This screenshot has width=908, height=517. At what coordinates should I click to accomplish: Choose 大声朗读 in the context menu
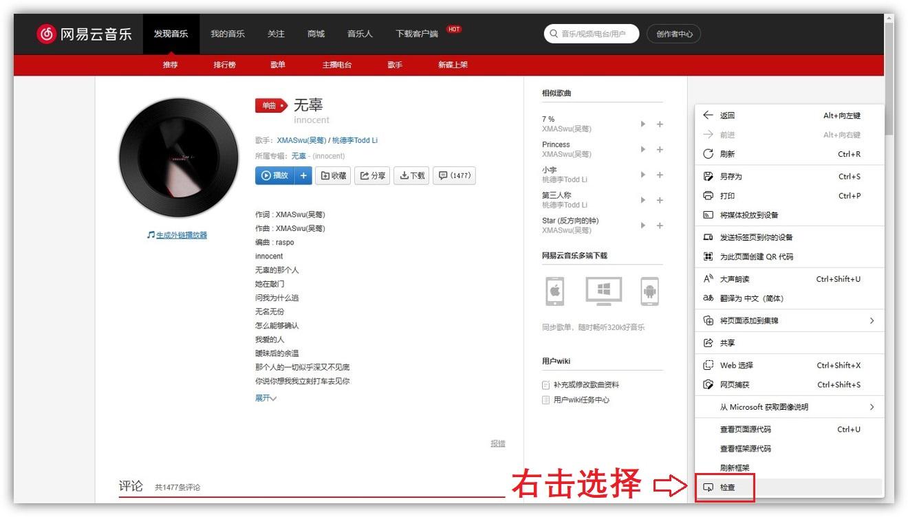[x=789, y=279]
